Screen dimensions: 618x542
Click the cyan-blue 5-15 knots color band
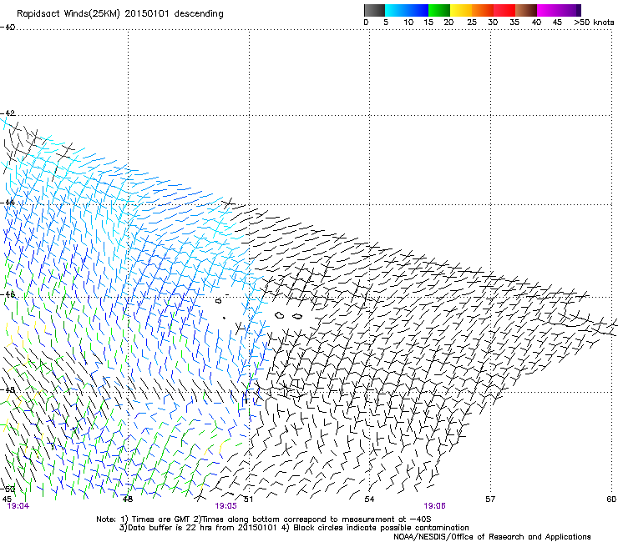pyautogui.click(x=407, y=10)
